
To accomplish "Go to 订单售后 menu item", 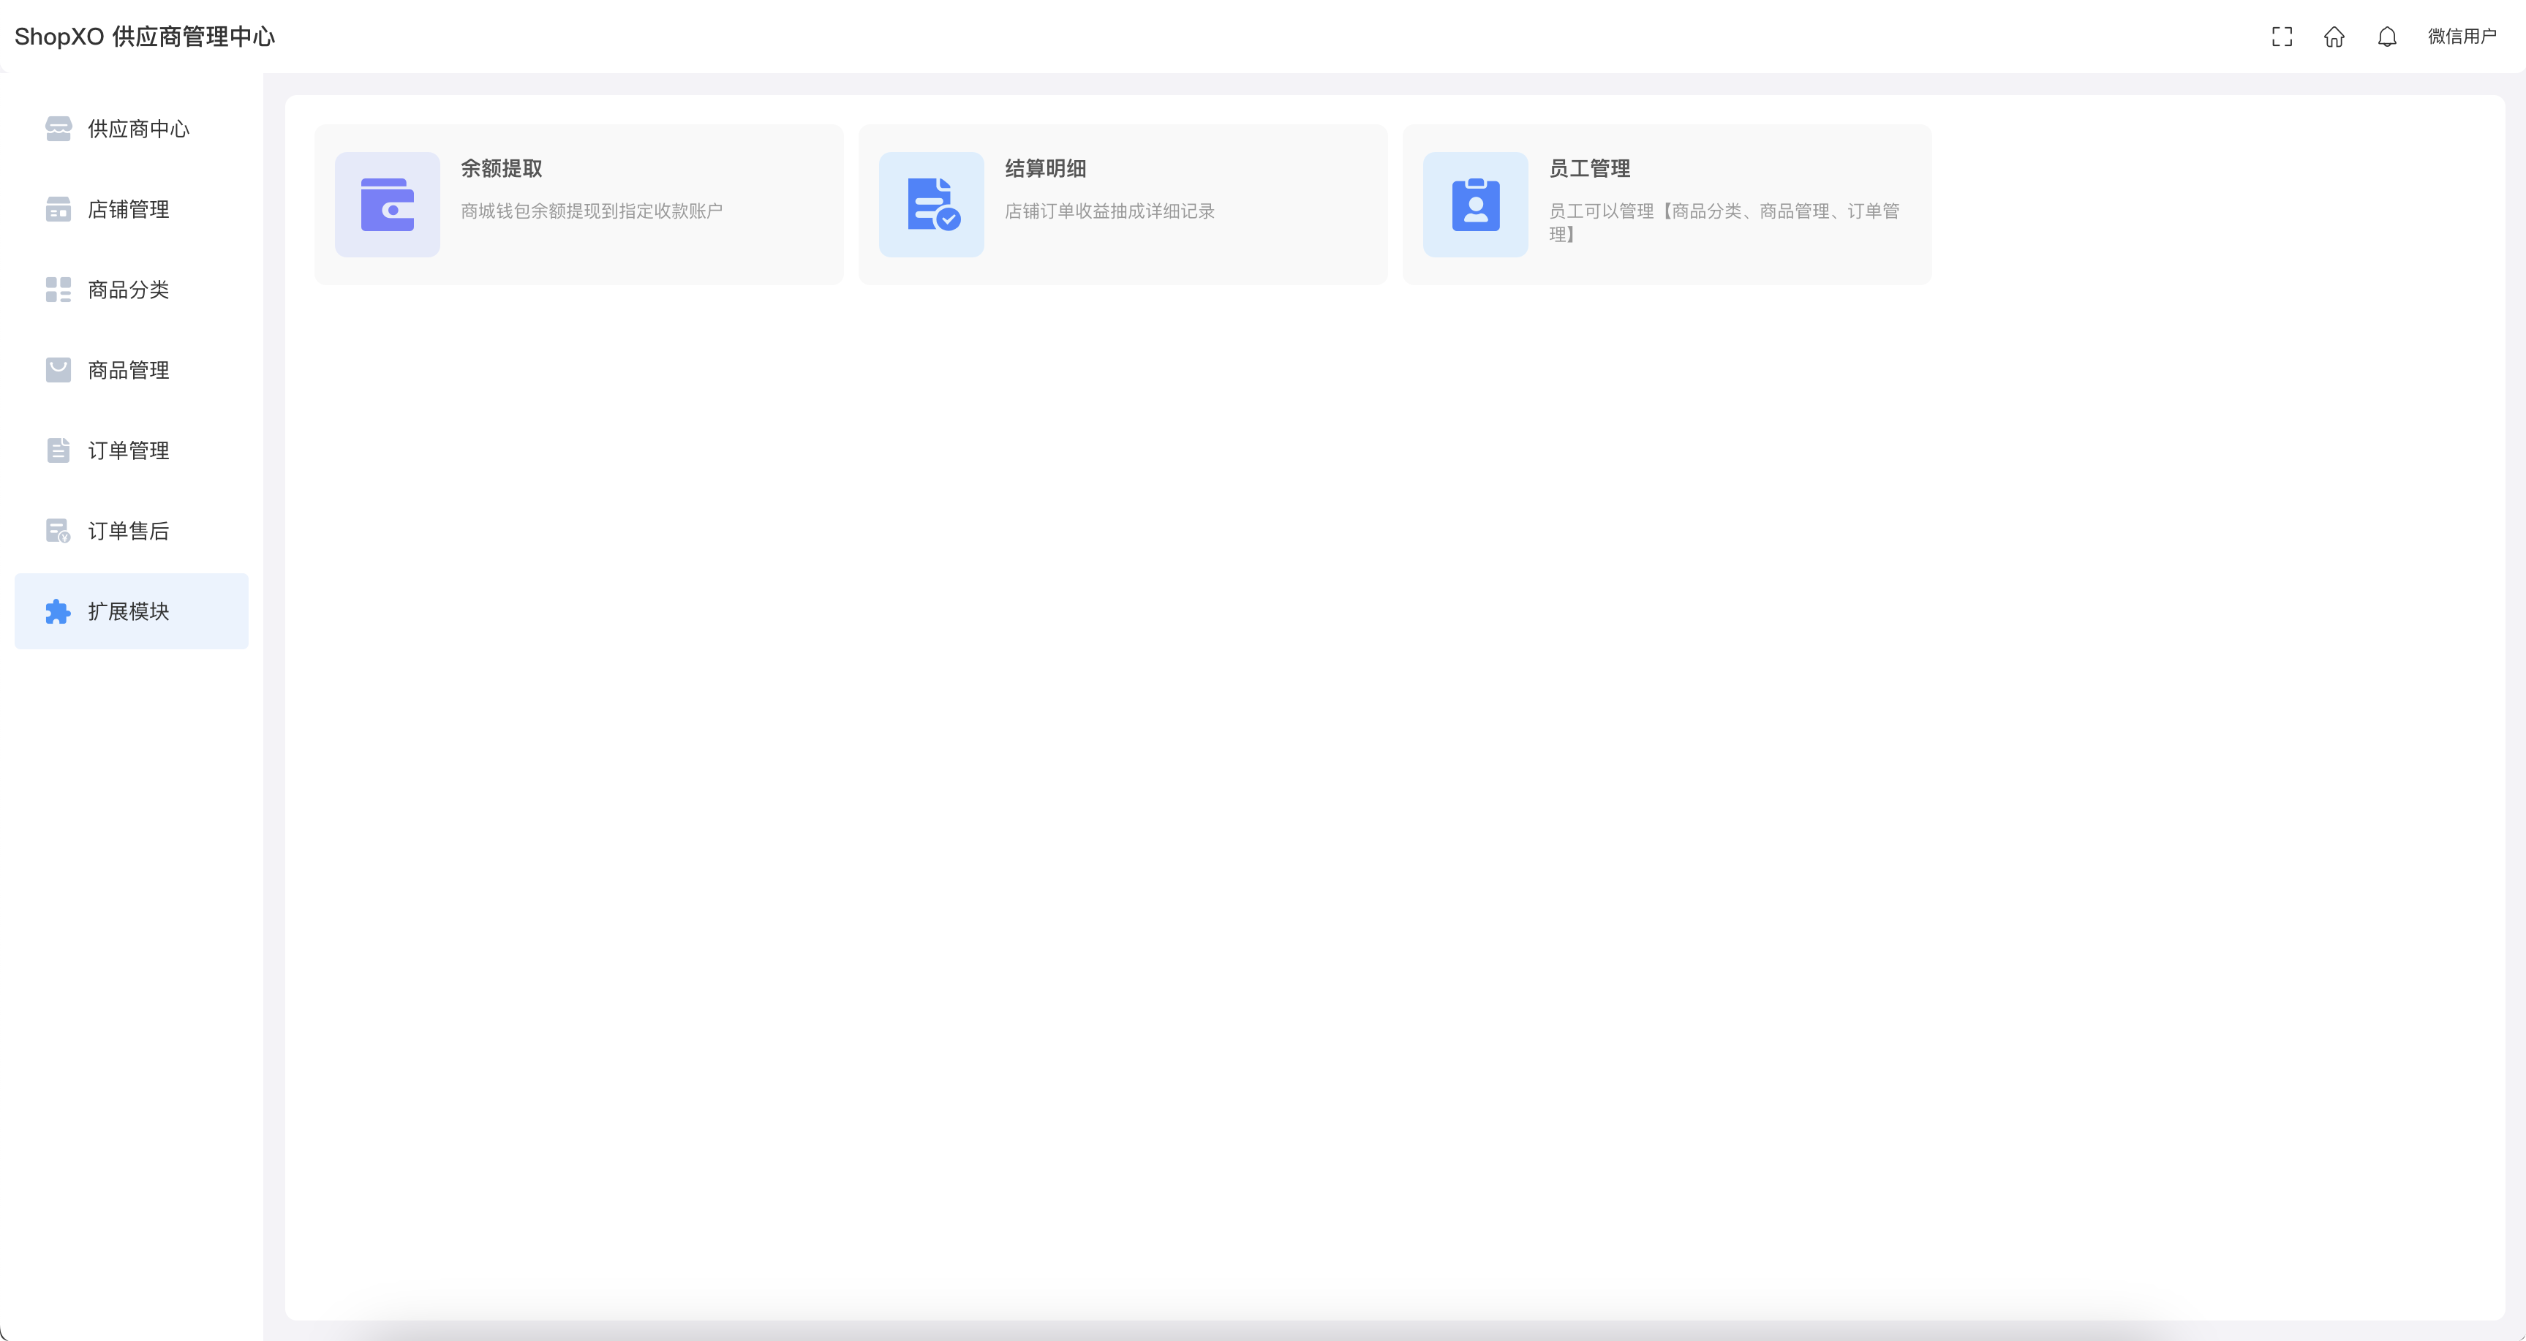I will point(129,530).
